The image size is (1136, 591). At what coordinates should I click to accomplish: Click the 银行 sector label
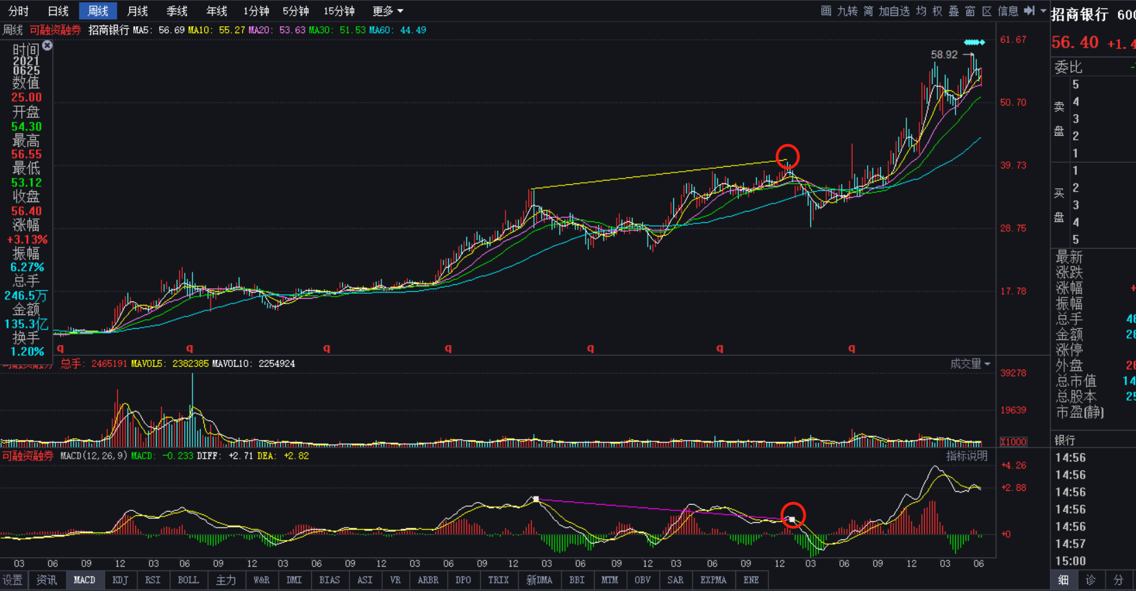click(x=1065, y=440)
